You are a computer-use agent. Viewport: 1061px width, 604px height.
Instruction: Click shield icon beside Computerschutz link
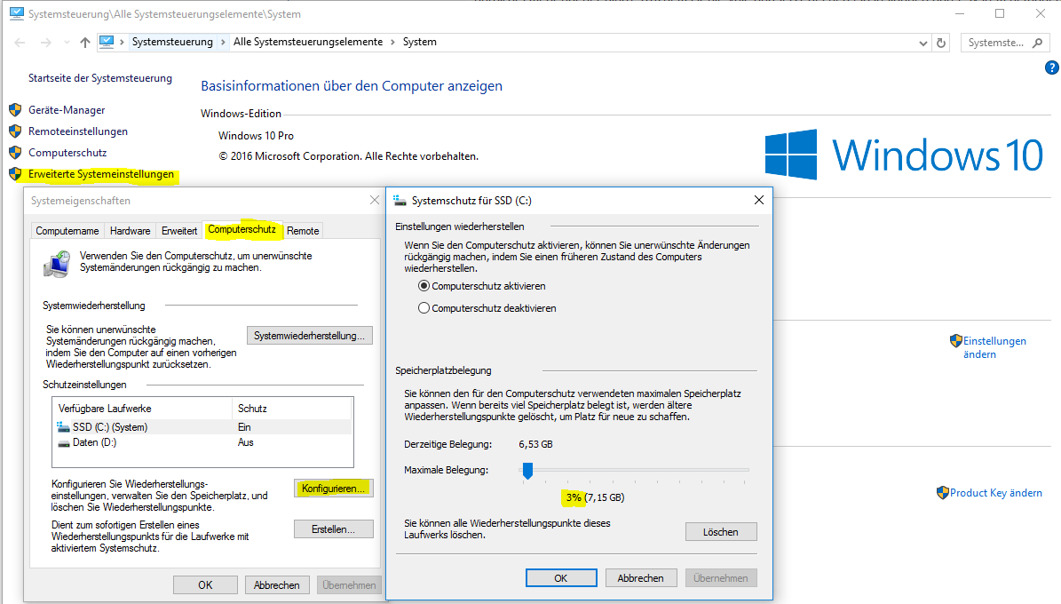click(x=15, y=153)
